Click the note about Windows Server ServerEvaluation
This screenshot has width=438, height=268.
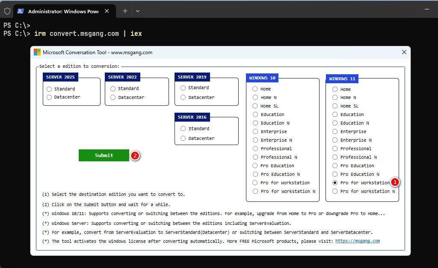click(166, 224)
